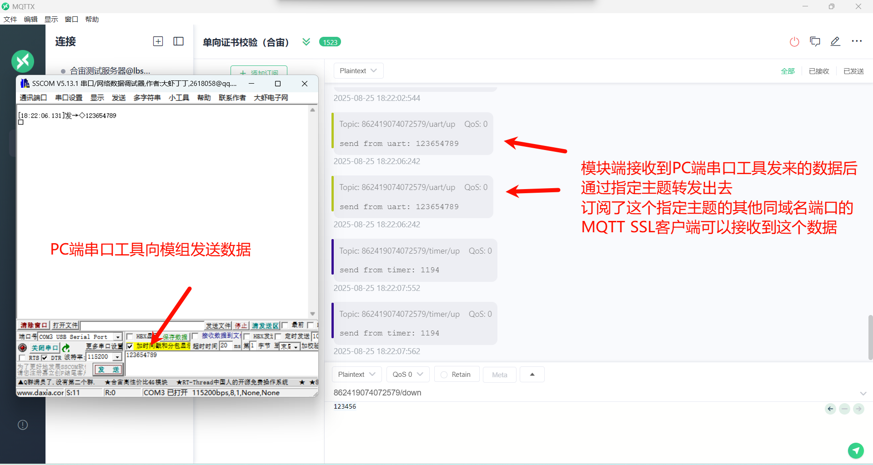Screen dimensions: 873x465
Task: Click the SSCOM window title icon
Action: (x=25, y=83)
